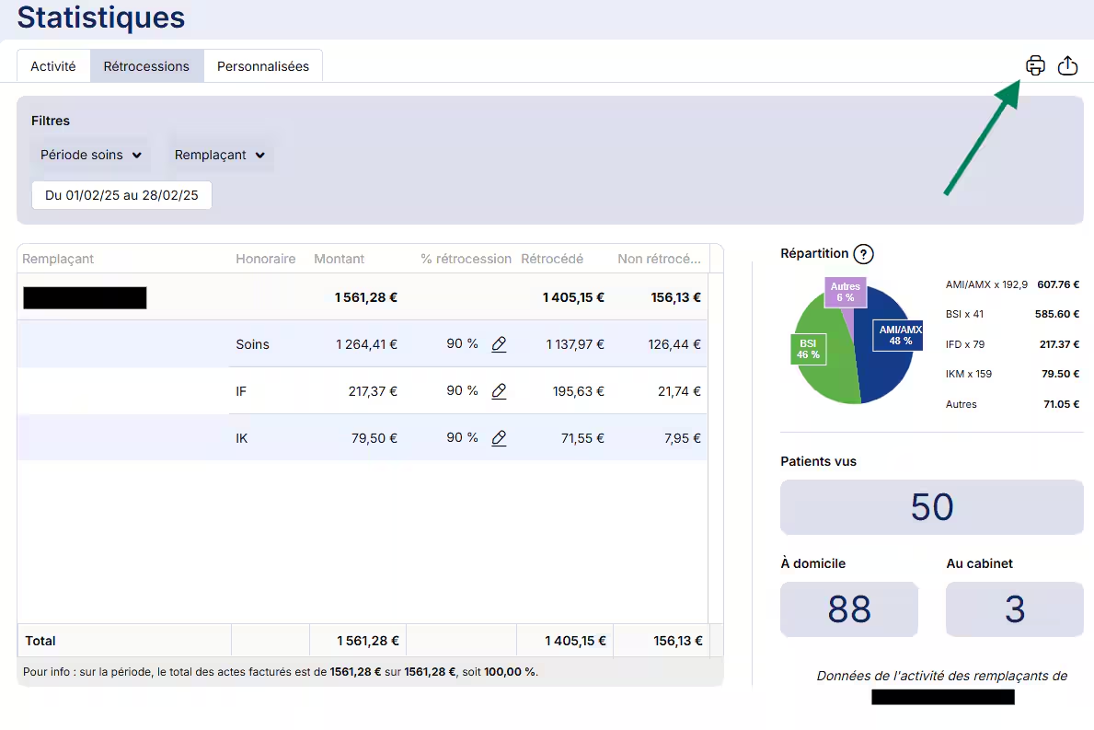Open the Remplaçant filter dropdown

coord(219,155)
